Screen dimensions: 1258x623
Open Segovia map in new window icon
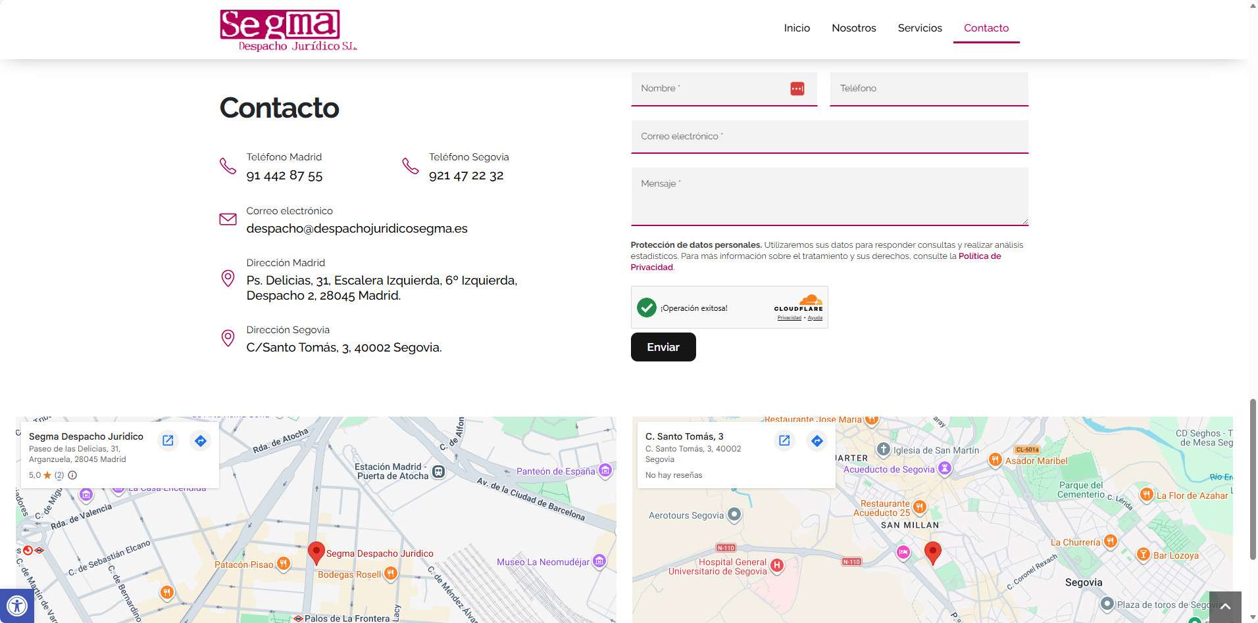784,440
